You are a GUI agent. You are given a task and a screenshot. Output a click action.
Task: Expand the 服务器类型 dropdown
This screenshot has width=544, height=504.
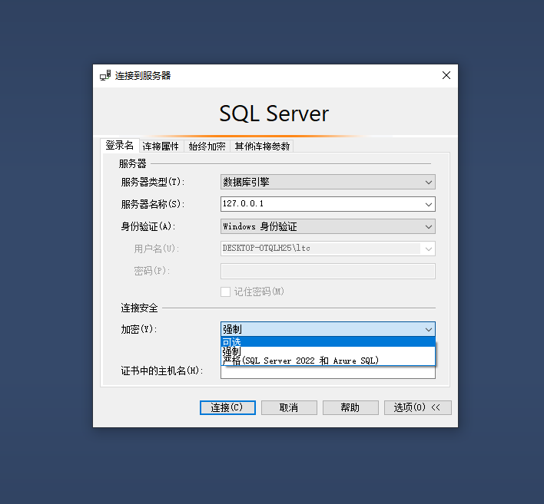click(x=428, y=182)
